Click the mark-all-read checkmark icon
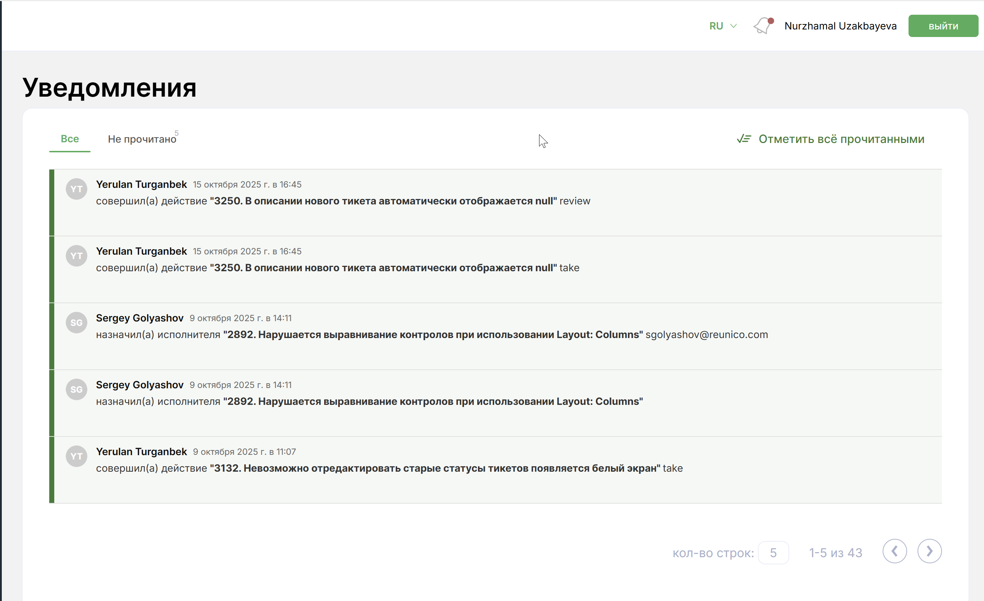984x601 pixels. [744, 139]
